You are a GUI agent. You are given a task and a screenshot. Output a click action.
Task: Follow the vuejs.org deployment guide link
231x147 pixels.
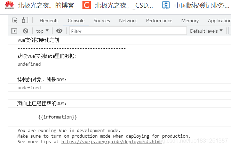tap(112, 141)
